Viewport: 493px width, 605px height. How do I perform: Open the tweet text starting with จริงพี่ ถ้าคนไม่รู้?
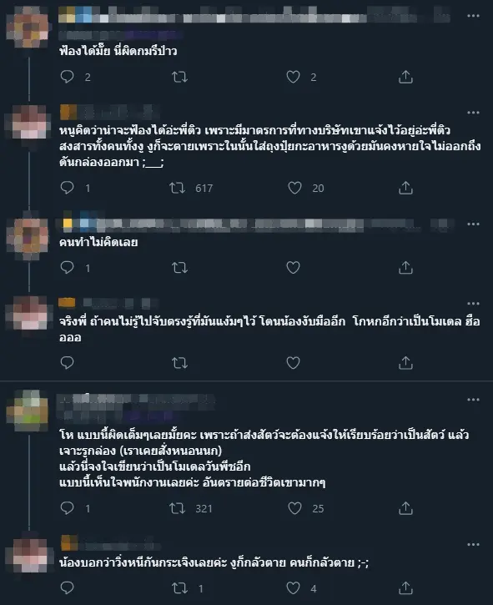pyautogui.click(x=269, y=329)
